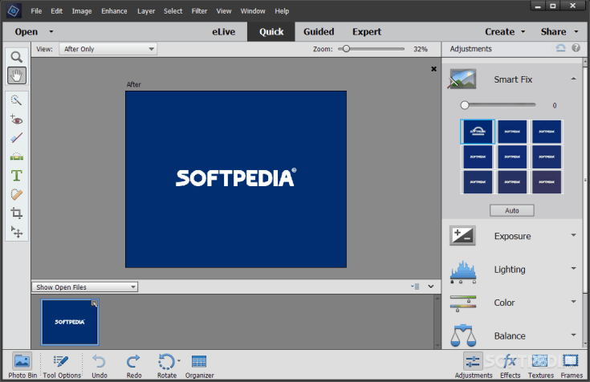This screenshot has width=590, height=382.
Task: Expand the Color section
Action: coord(573,302)
